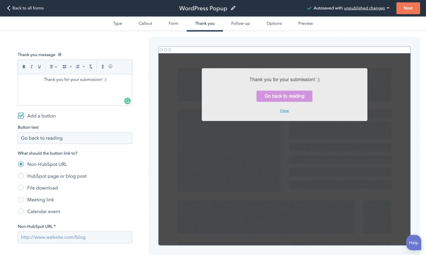Clear text formatting in the message editor

[x=91, y=66]
